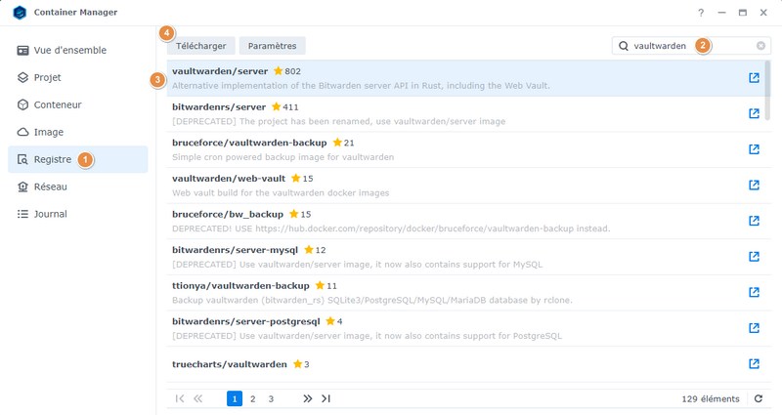This screenshot has height=415, width=782.
Task: Click the 802 star count
Action: click(292, 71)
